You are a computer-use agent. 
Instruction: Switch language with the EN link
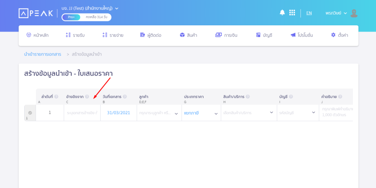pyautogui.click(x=309, y=13)
